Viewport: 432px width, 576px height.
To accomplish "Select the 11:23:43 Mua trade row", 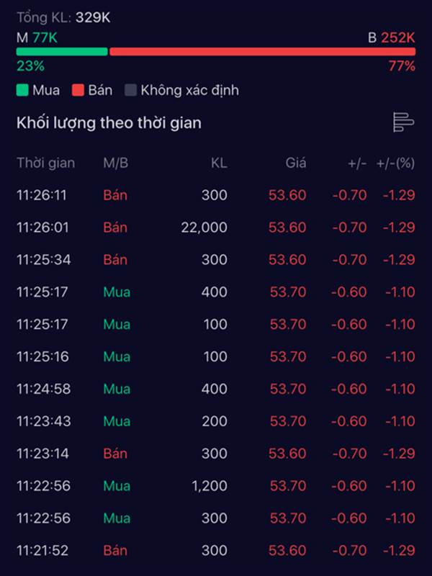I will tap(216, 421).
